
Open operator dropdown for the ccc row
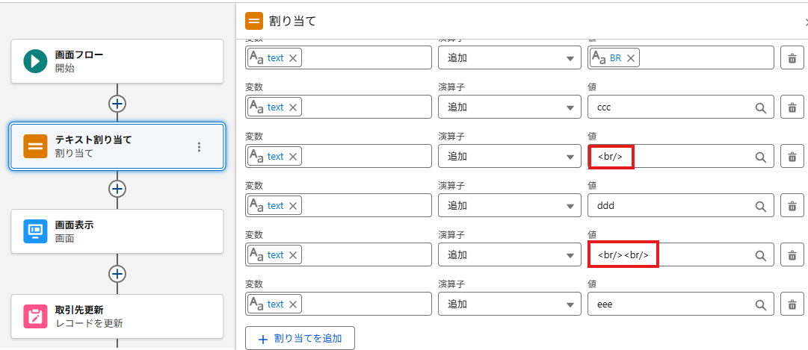[509, 107]
